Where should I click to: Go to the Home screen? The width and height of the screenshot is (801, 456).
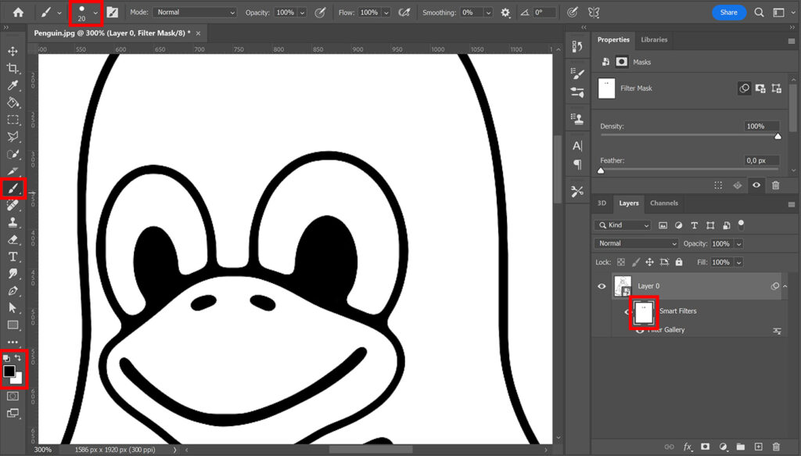18,13
